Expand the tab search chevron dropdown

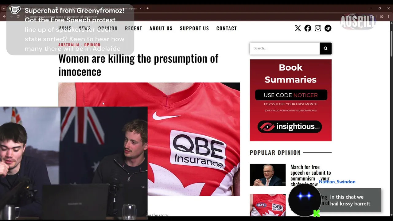[x=4, y=8]
